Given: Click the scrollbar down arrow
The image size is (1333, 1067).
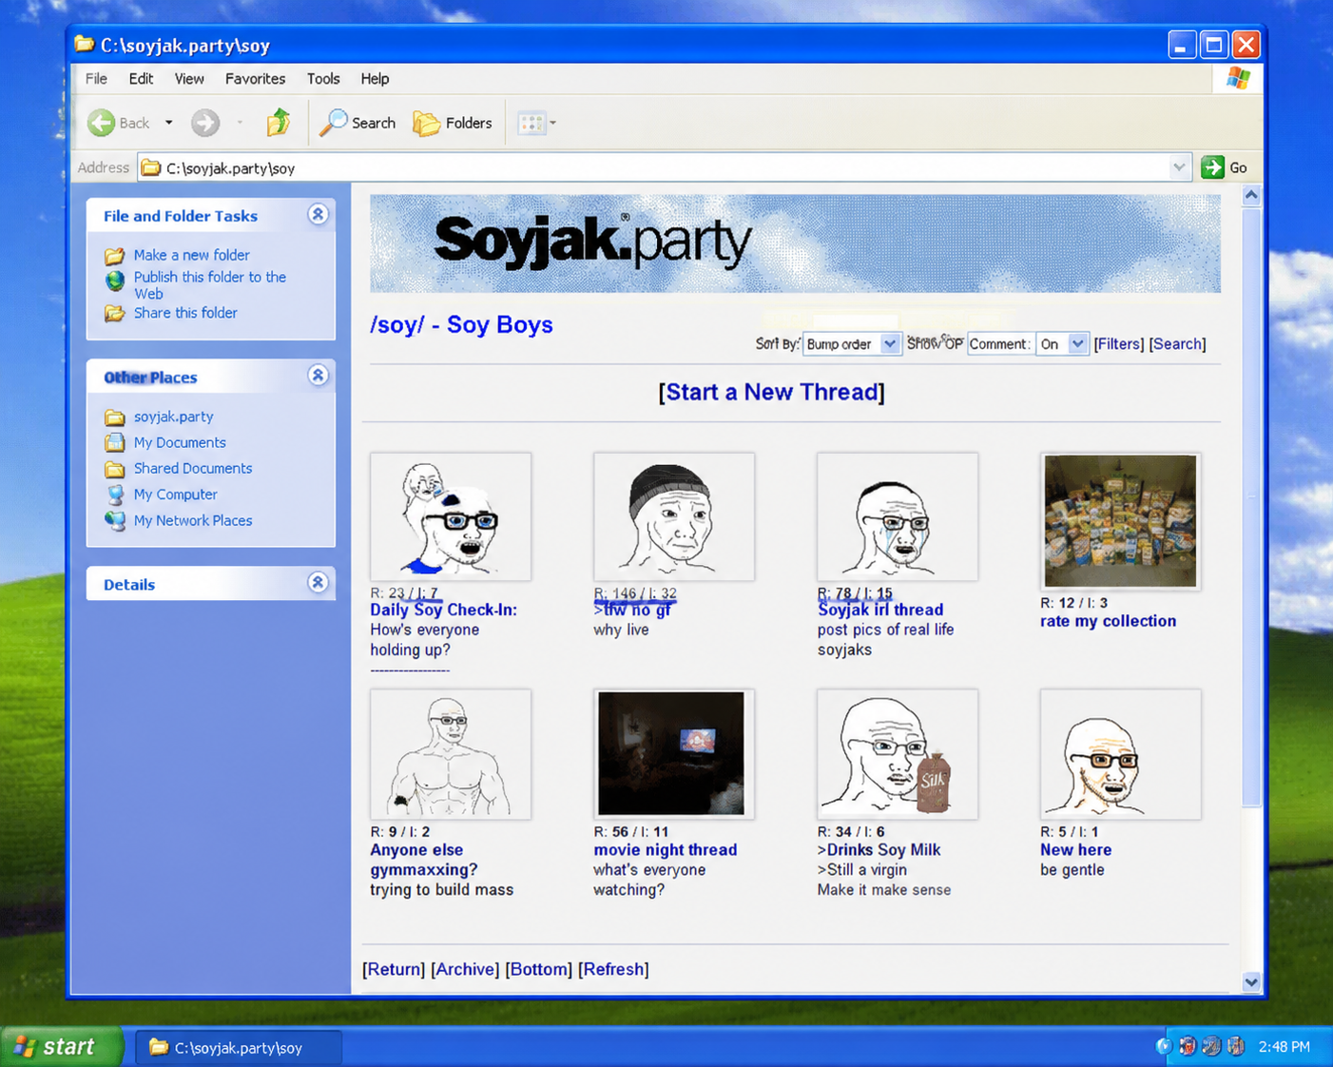Looking at the screenshot, I should coord(1251,982).
